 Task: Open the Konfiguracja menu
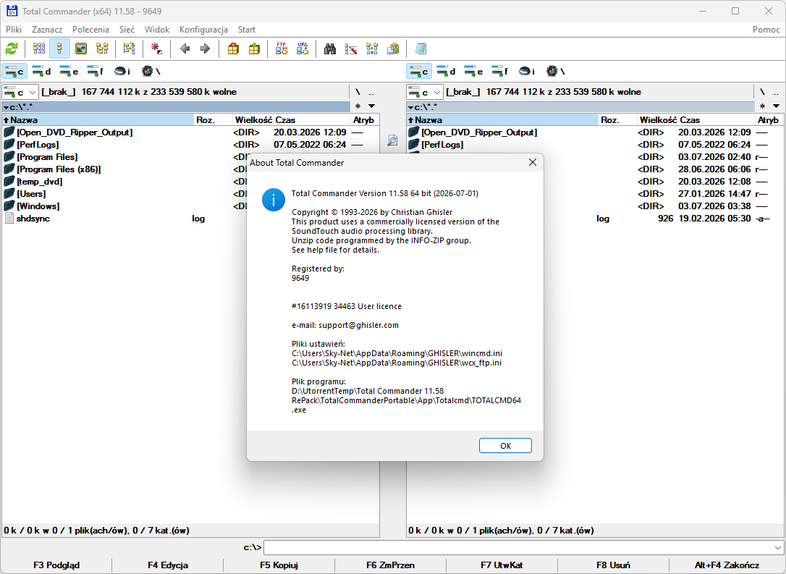pyautogui.click(x=203, y=30)
